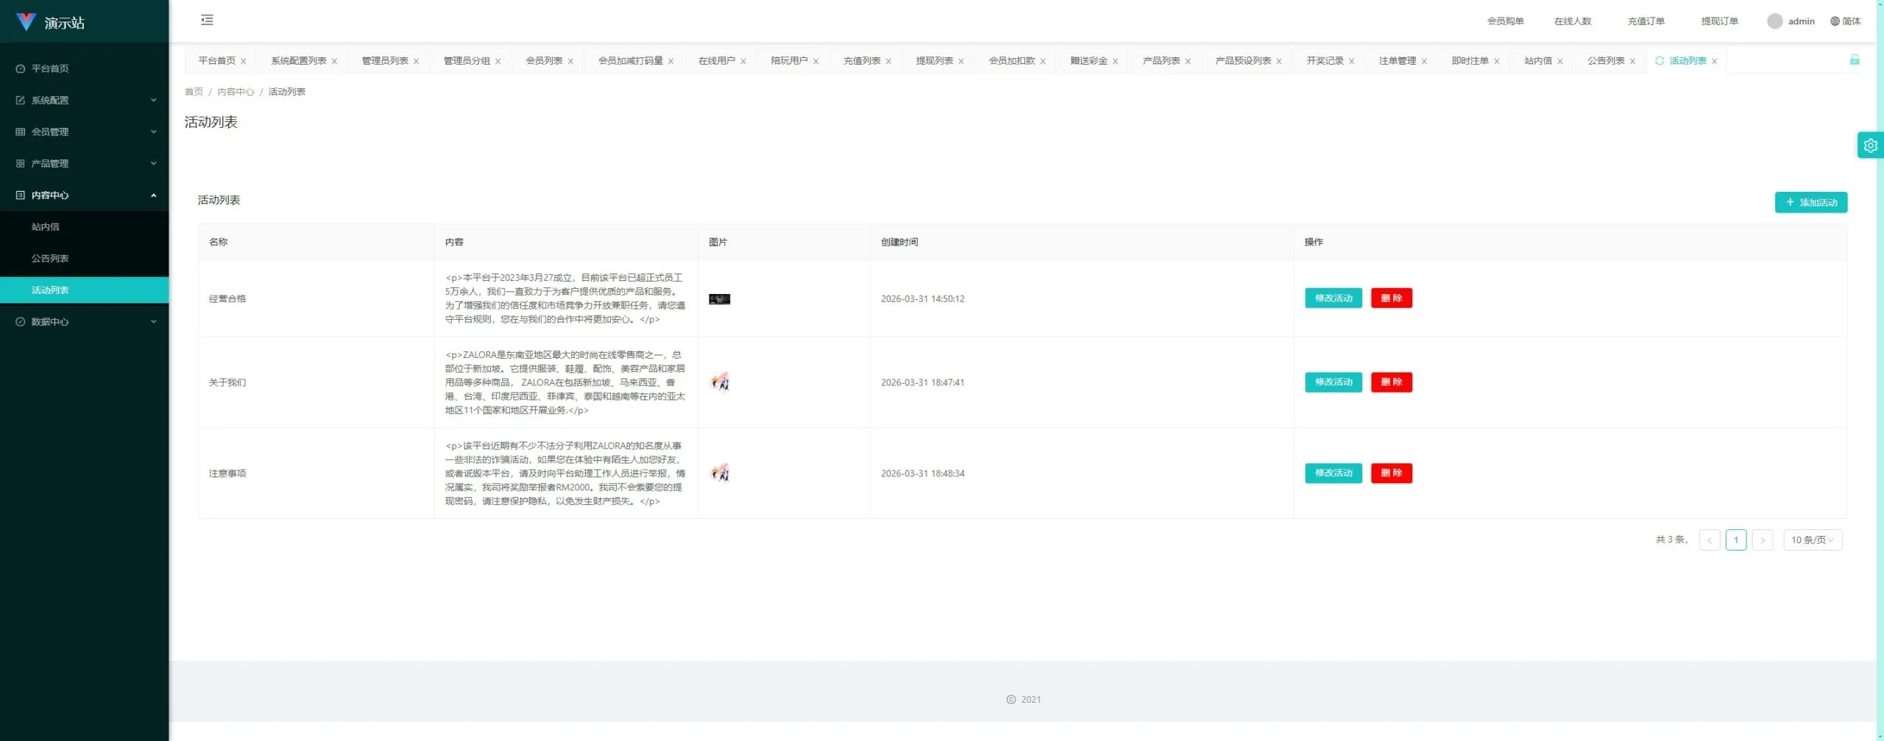Click the admin avatar icon
The width and height of the screenshot is (1884, 741).
[x=1774, y=21]
